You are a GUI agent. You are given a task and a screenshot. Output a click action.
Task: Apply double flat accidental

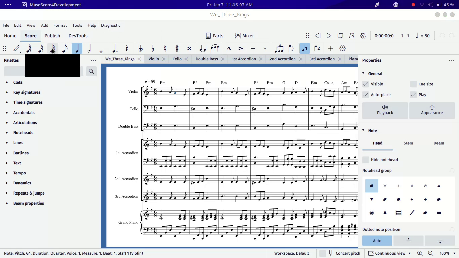(x=140, y=48)
